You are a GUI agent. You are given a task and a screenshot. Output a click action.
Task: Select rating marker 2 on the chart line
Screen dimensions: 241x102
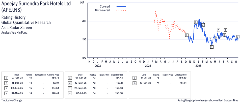point(196,22)
